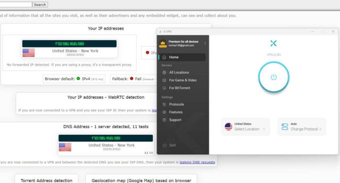
Task: Click the Quit power icon
Action: click(x=164, y=145)
